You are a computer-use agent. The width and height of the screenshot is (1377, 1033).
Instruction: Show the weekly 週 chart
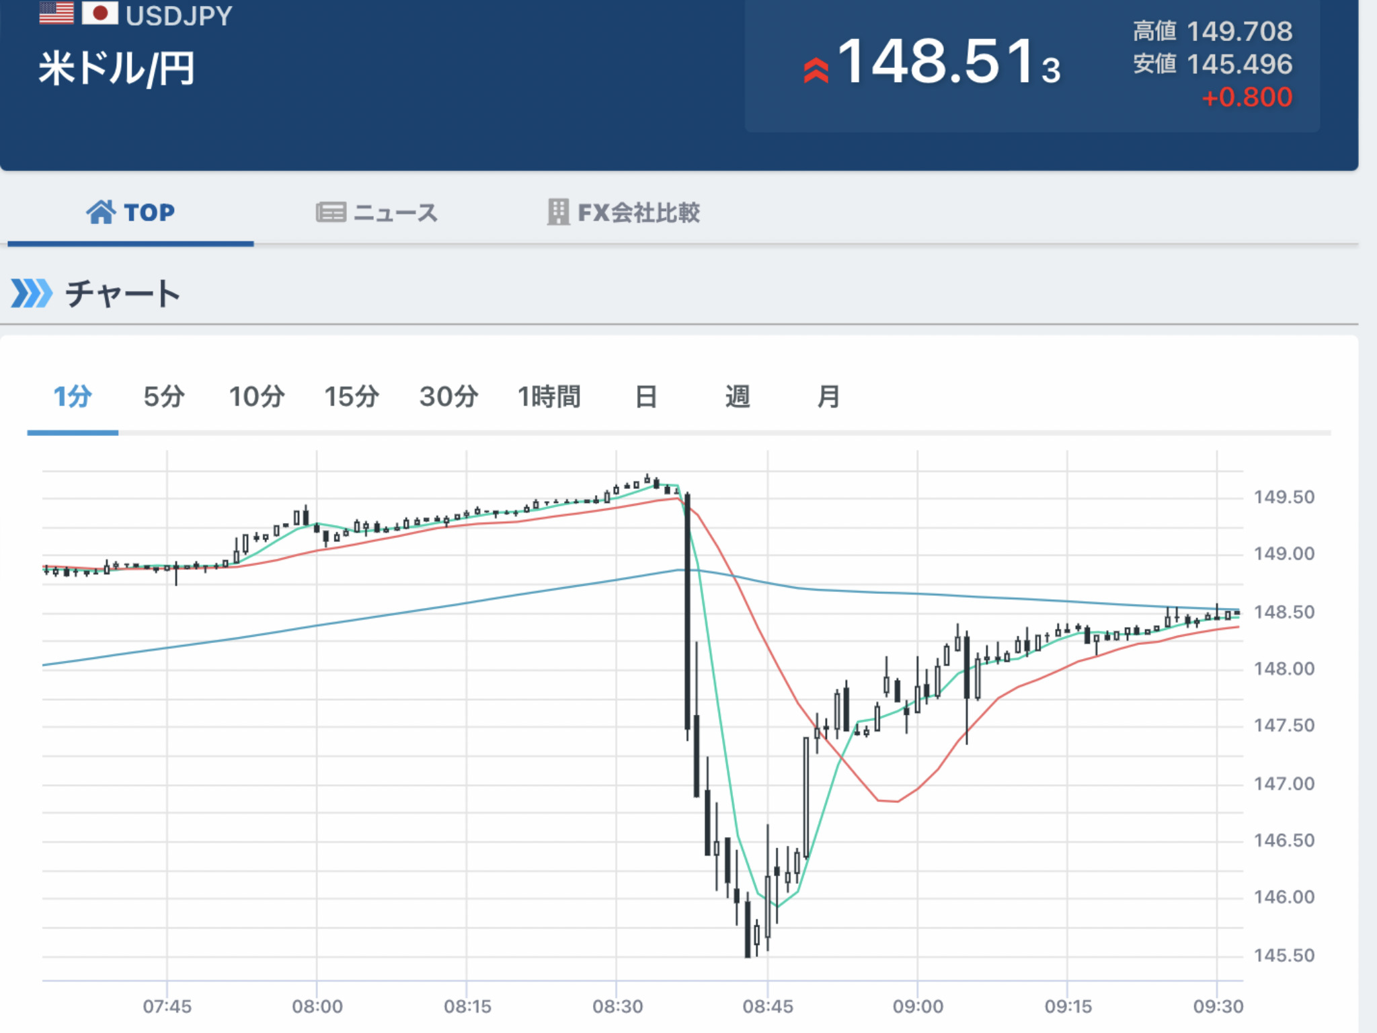(737, 397)
